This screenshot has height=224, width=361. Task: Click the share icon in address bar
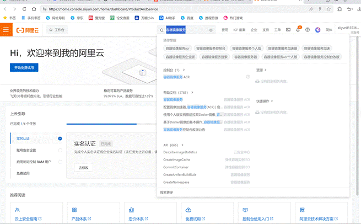(311, 9)
